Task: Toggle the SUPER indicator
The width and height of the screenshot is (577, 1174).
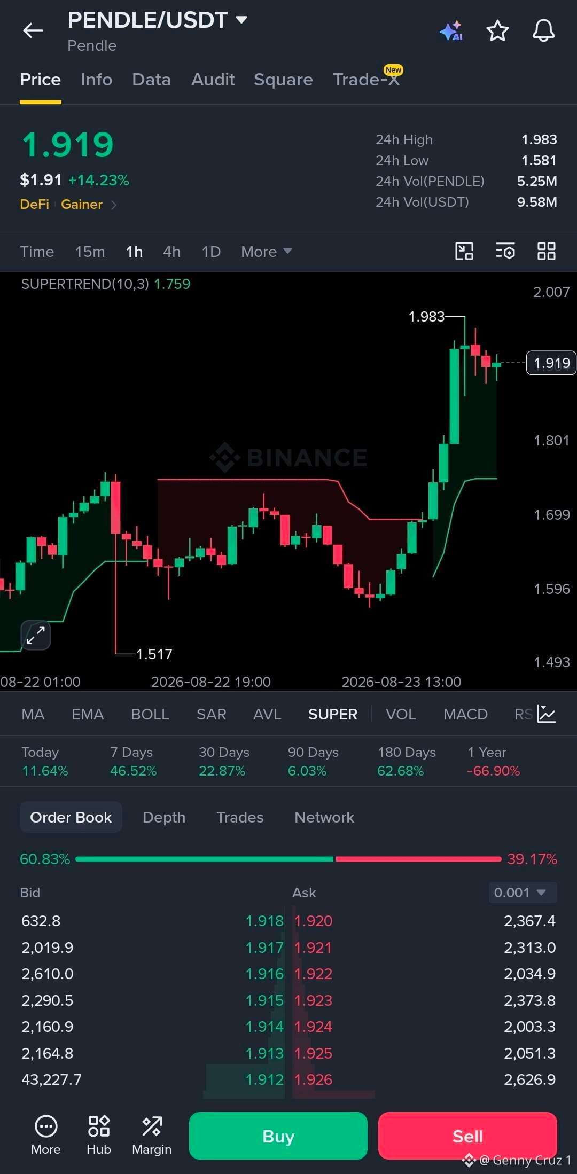Action: coord(333,714)
